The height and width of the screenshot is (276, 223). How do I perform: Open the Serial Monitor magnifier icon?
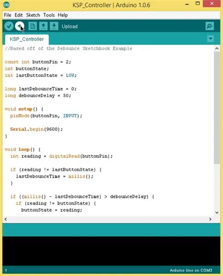pos(210,26)
